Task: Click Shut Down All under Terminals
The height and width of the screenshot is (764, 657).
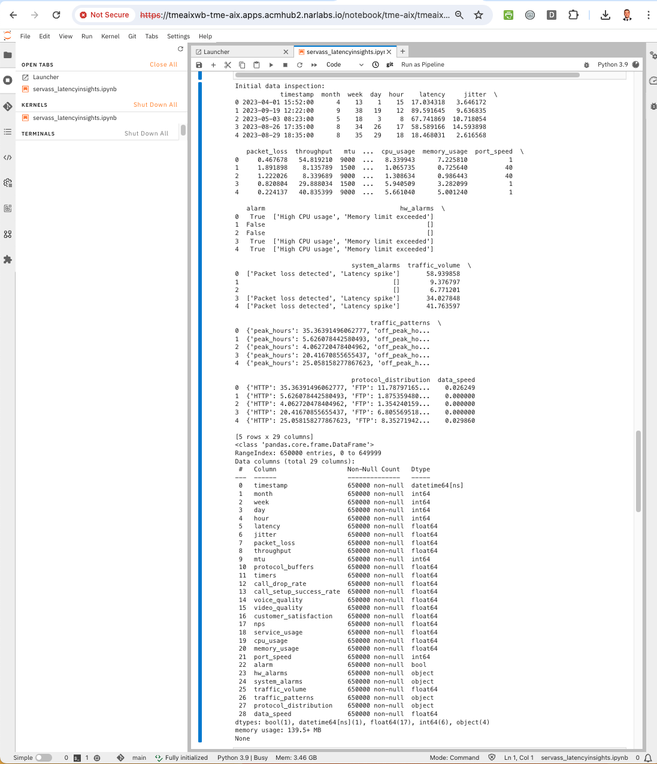Action: pyautogui.click(x=146, y=133)
